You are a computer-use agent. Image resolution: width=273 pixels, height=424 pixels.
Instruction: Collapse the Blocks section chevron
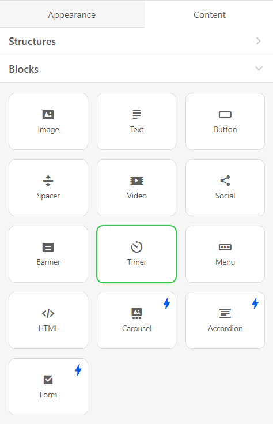point(259,69)
